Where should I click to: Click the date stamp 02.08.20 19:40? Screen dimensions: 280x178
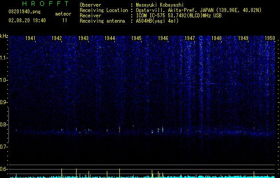[x=27, y=20]
